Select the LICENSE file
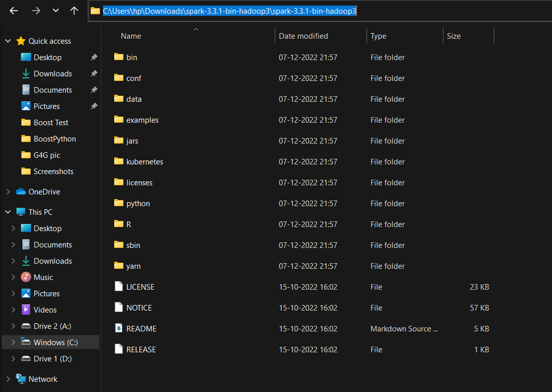The width and height of the screenshot is (552, 392). 140,287
